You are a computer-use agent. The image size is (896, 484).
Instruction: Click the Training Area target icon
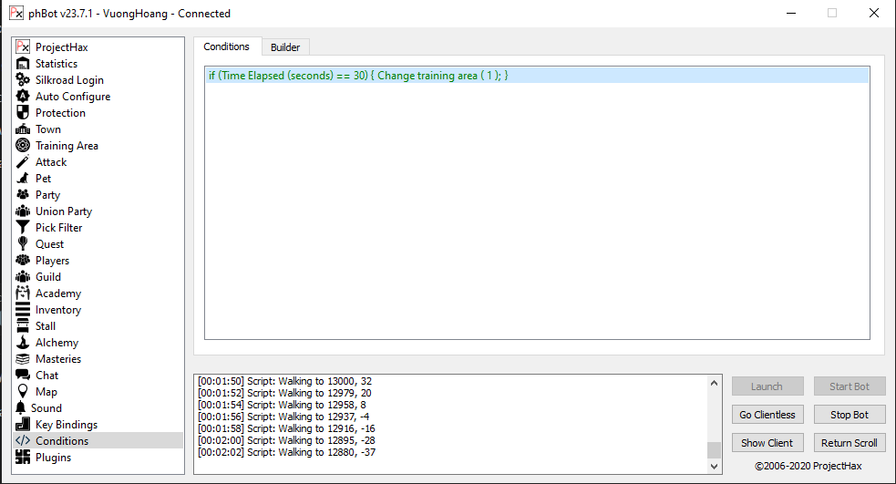coord(23,146)
